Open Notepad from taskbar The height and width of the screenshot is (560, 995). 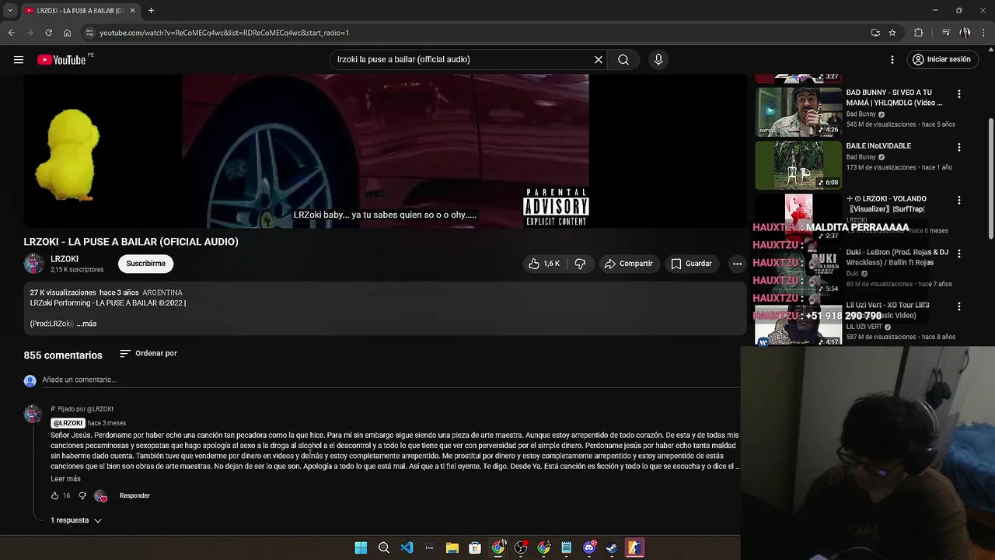pos(567,548)
